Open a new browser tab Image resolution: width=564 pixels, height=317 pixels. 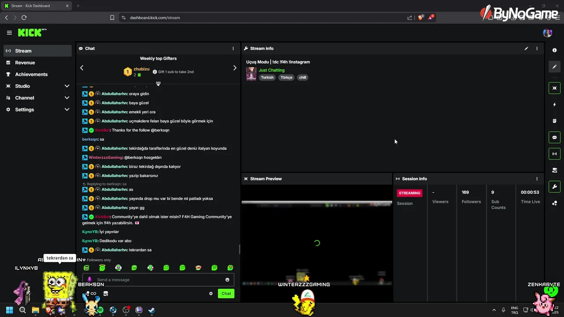[x=78, y=6]
